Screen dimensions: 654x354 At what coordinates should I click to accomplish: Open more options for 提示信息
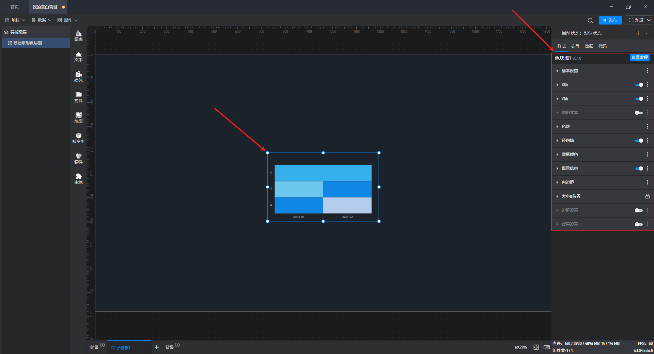[x=648, y=168]
